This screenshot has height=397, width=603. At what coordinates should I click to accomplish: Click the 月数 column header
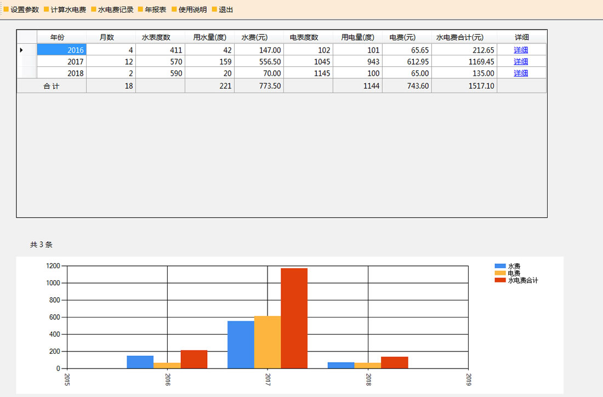(111, 37)
